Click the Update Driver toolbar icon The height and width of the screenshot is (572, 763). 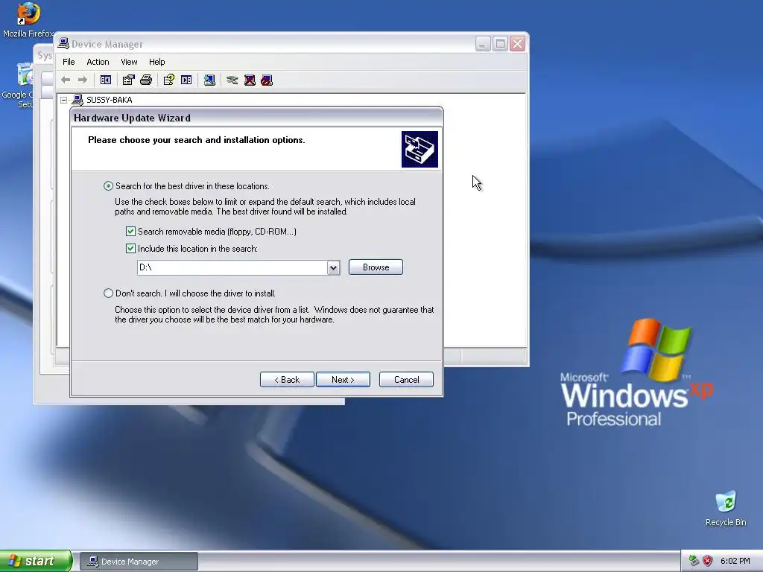pyautogui.click(x=232, y=80)
